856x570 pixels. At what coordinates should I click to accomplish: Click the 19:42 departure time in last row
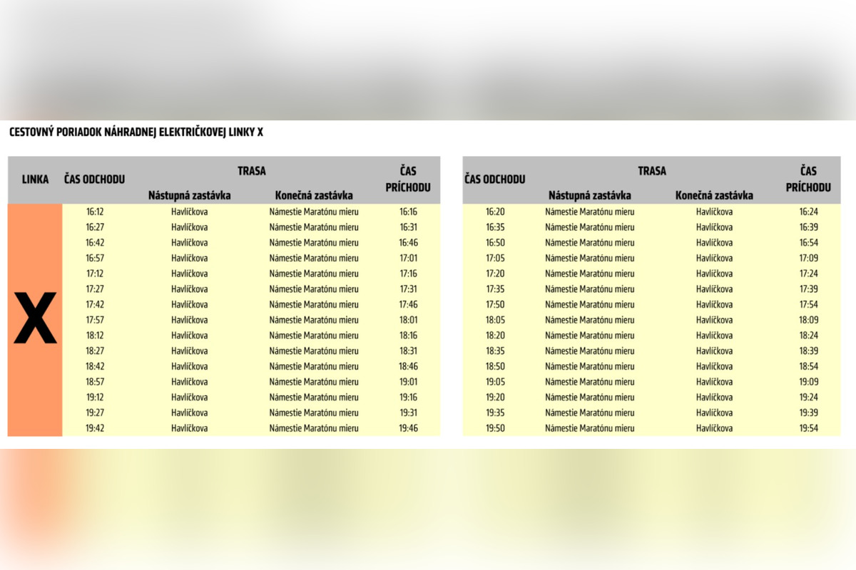tap(95, 428)
